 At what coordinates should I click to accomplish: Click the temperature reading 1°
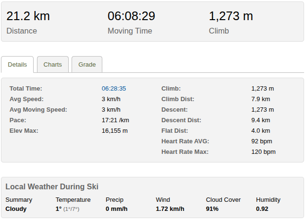point(59,209)
